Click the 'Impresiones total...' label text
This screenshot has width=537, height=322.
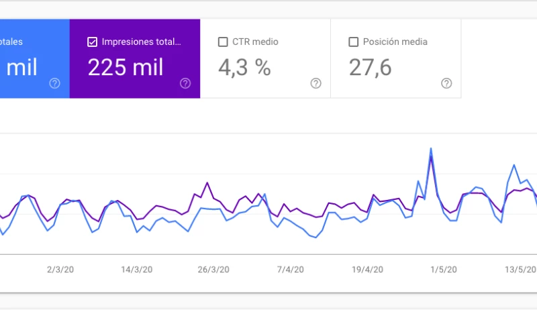coord(141,42)
